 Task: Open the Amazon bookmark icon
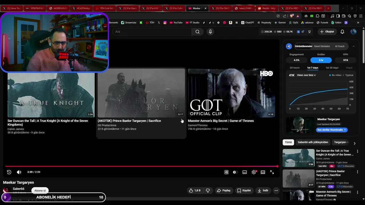(230, 22)
